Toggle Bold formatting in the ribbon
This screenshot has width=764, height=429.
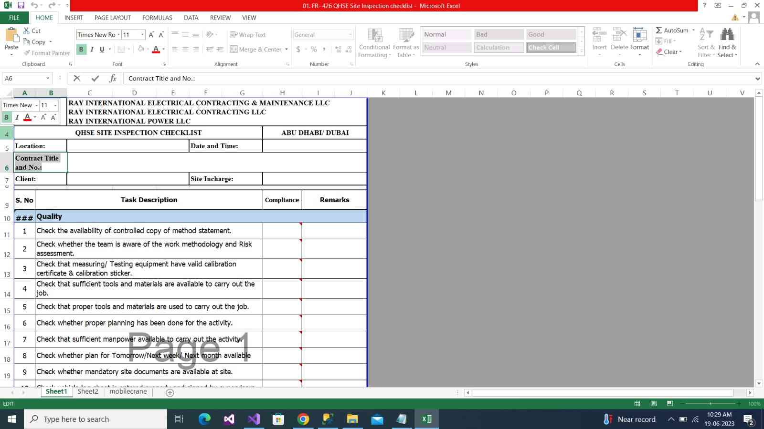[81, 49]
